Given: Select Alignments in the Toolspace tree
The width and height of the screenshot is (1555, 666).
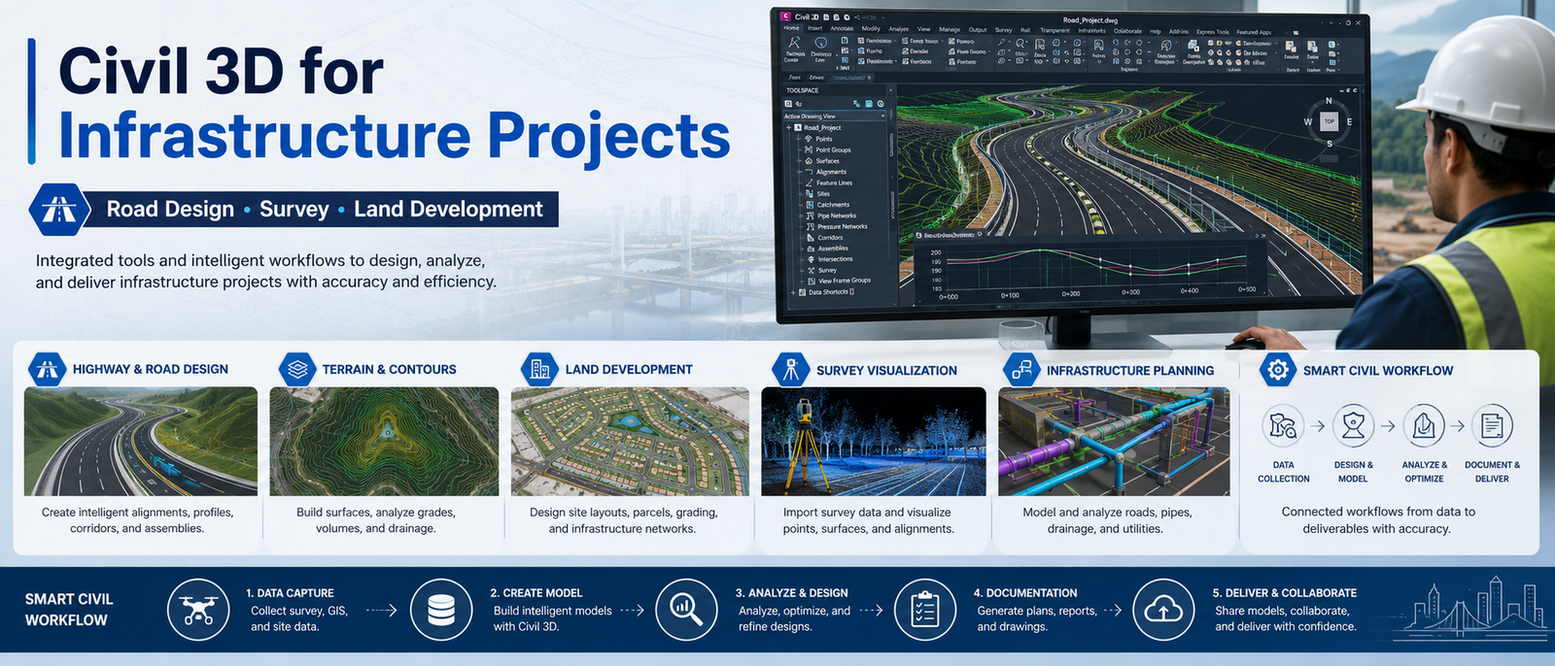Looking at the screenshot, I should point(831,172).
